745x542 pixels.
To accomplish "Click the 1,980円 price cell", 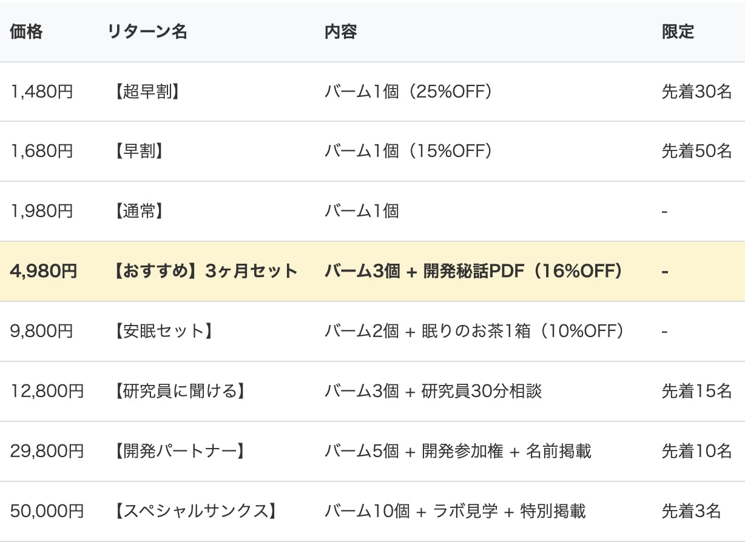I will tap(42, 212).
